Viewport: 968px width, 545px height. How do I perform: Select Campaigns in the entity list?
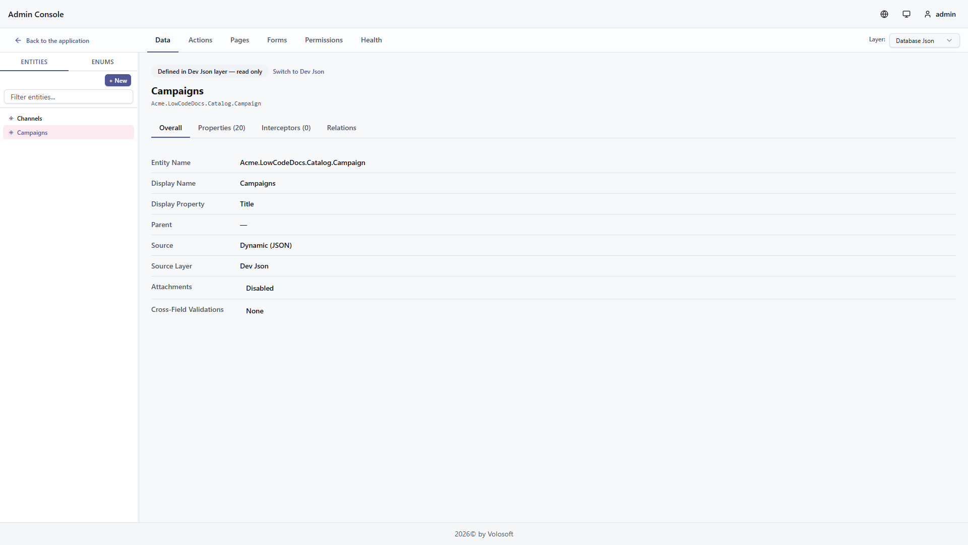coord(69,133)
